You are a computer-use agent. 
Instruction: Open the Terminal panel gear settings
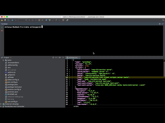[160, 24]
